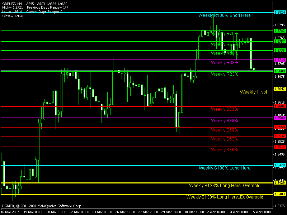Screen dimensions: 287x215
Task: Click the MetaQuotes Software Corp. copyright text
Action: (x=42, y=206)
